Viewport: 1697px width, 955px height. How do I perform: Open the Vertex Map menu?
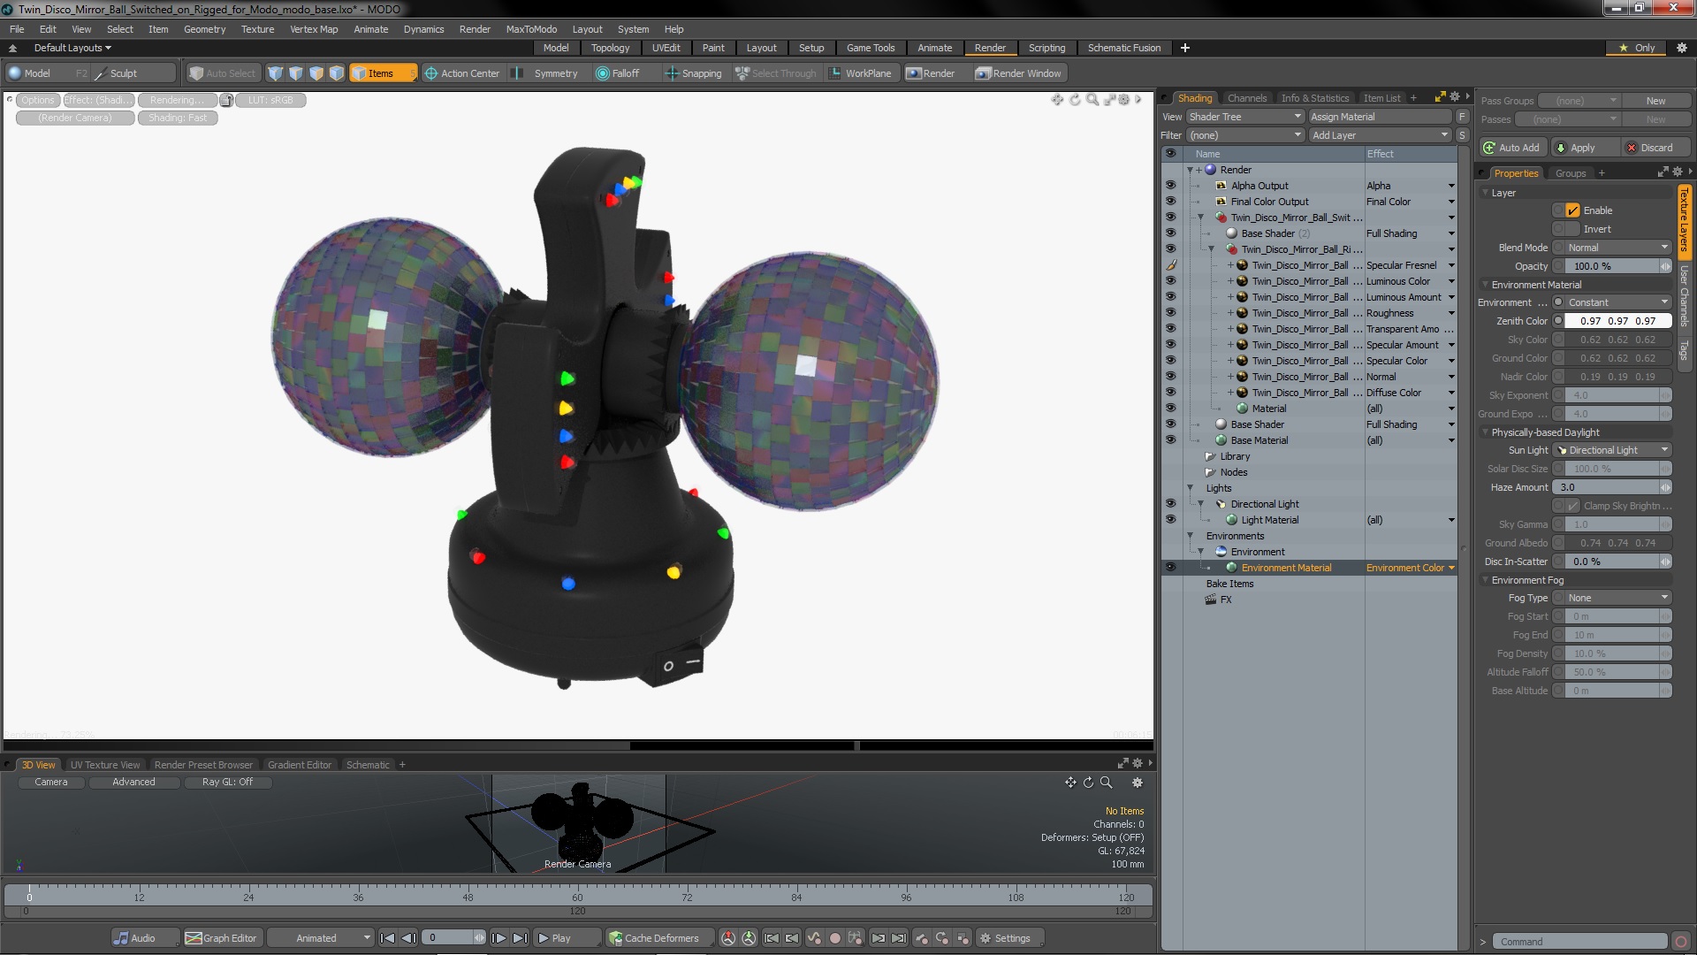point(314,29)
